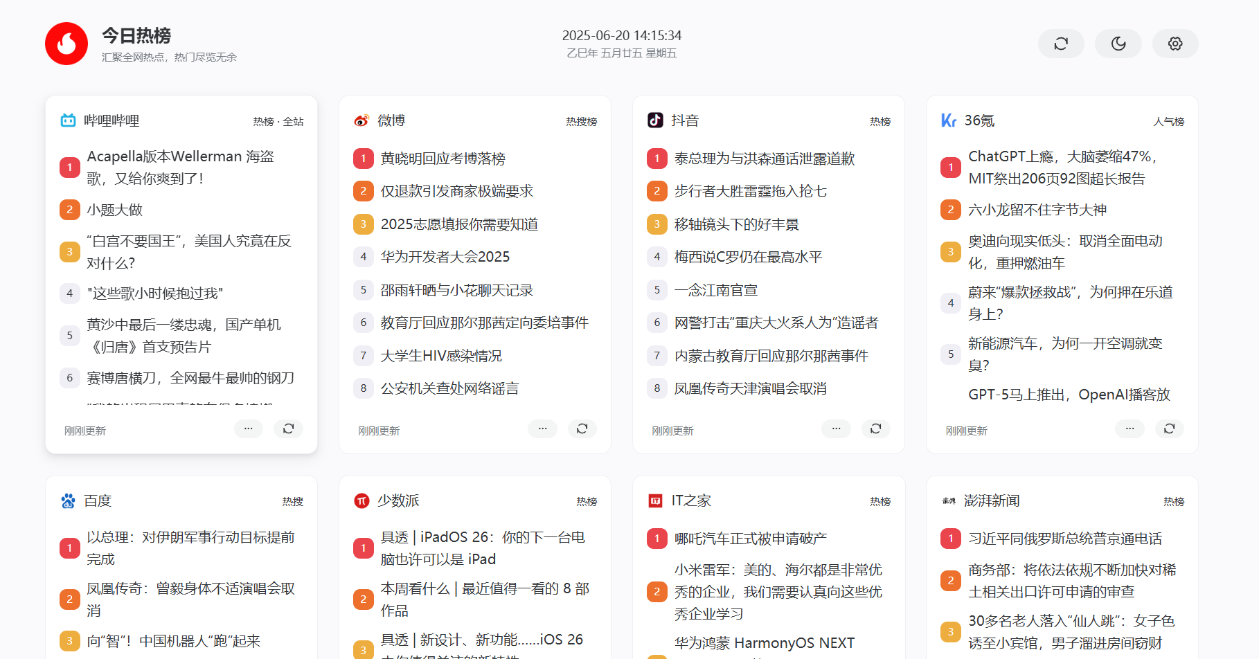
Task: Open the 泰总理为与洪森通话泄露道歉 headline
Action: [x=764, y=159]
